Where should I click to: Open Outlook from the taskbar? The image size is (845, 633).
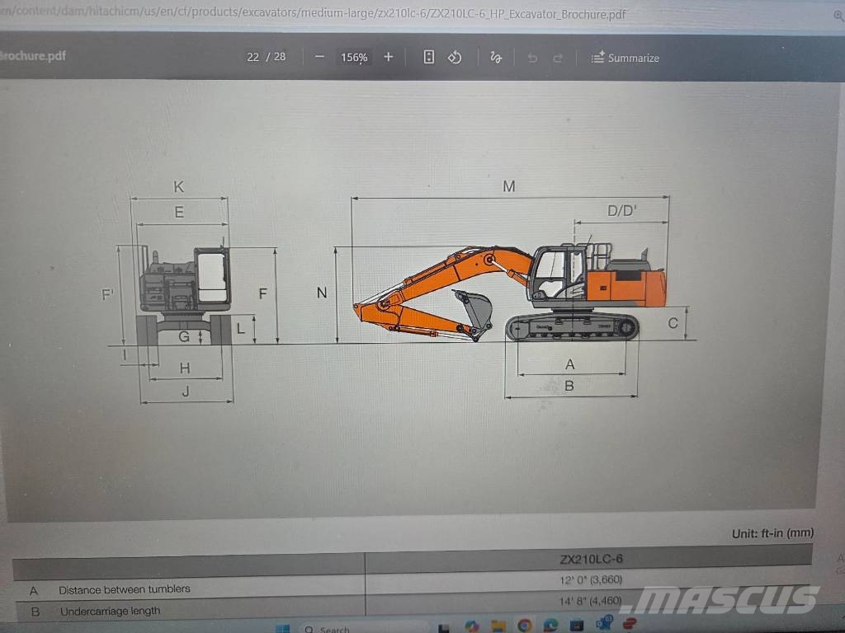[603, 623]
